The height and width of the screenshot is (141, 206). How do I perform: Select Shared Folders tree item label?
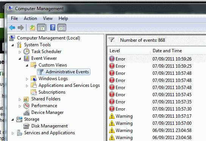46,99
